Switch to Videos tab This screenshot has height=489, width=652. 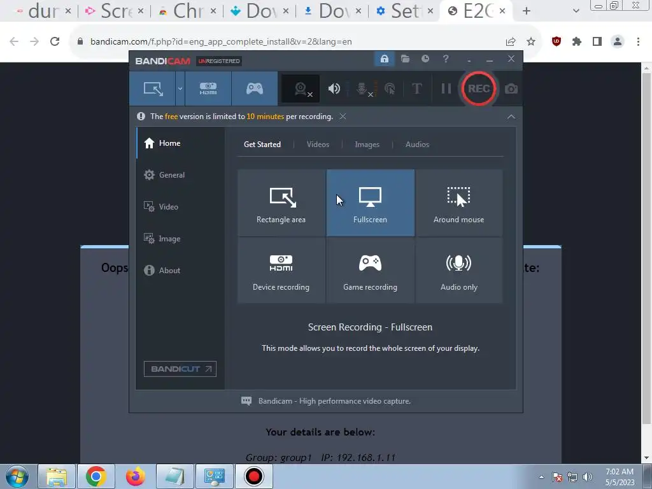318,145
